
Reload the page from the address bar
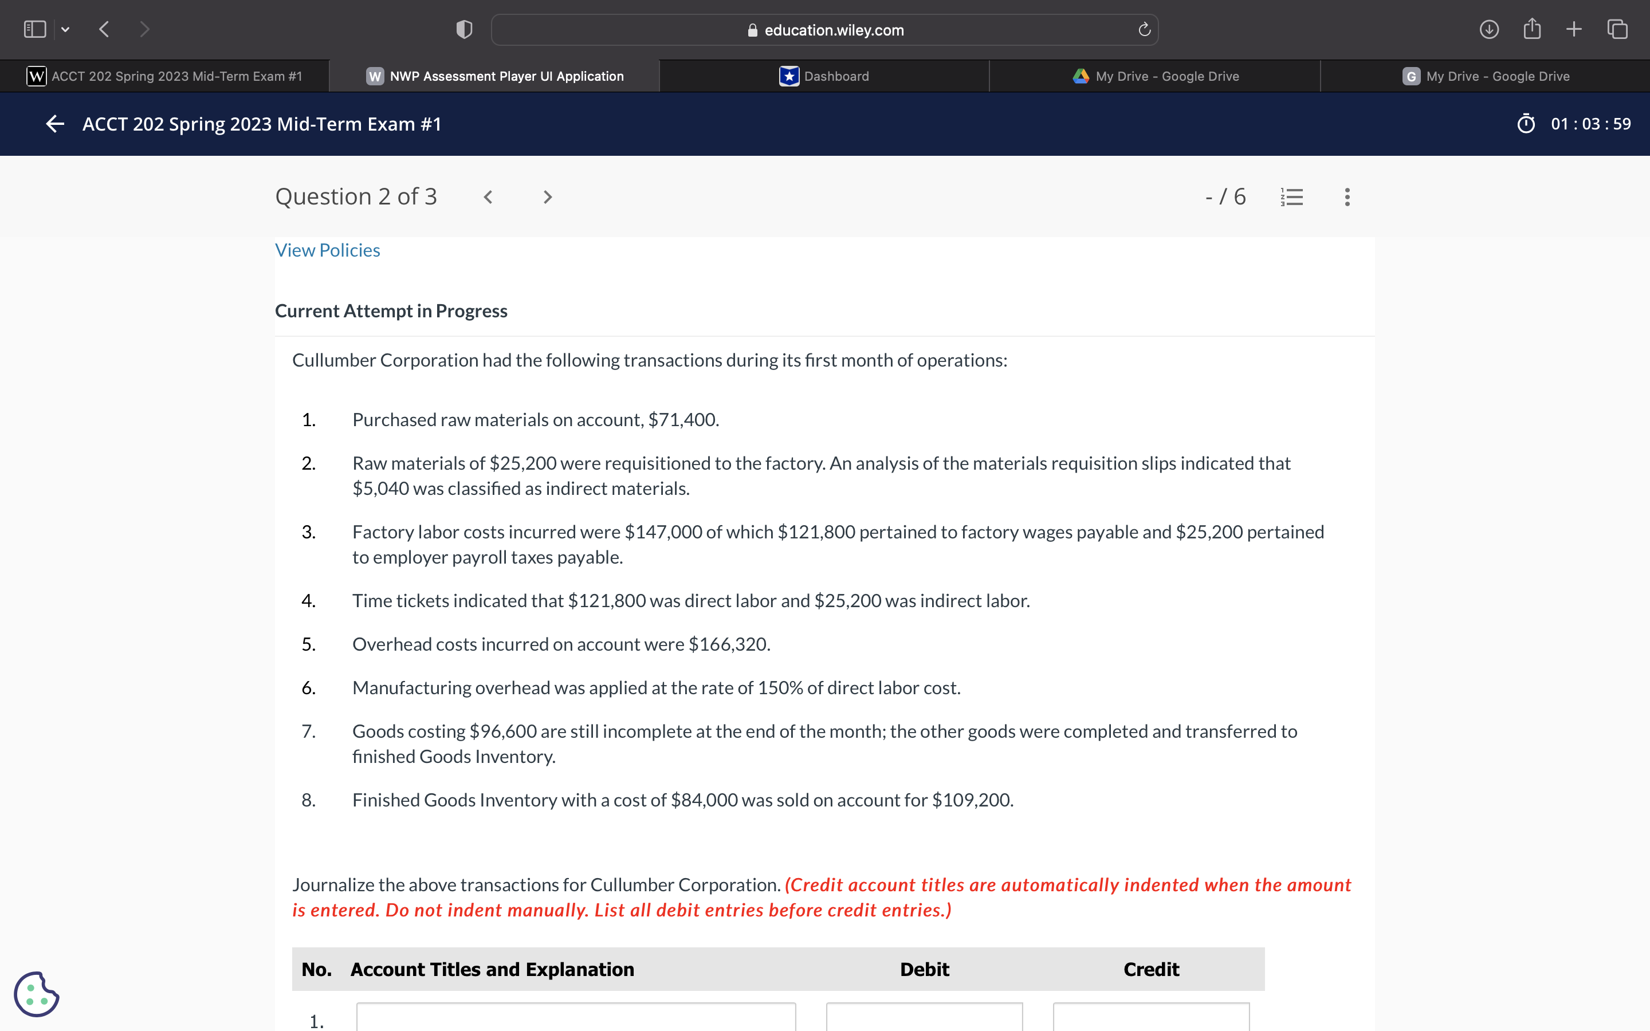(1144, 29)
